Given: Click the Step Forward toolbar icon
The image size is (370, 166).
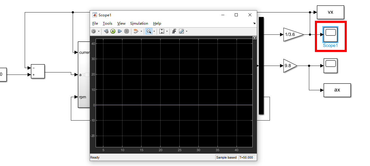Looking at the screenshot, I should [120, 31].
